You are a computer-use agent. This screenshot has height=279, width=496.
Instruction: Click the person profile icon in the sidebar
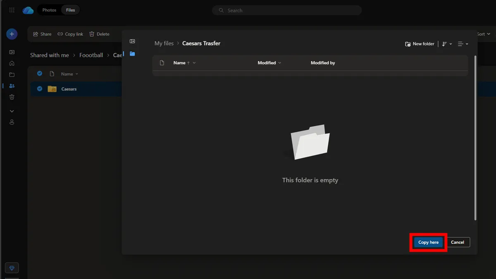click(x=12, y=122)
